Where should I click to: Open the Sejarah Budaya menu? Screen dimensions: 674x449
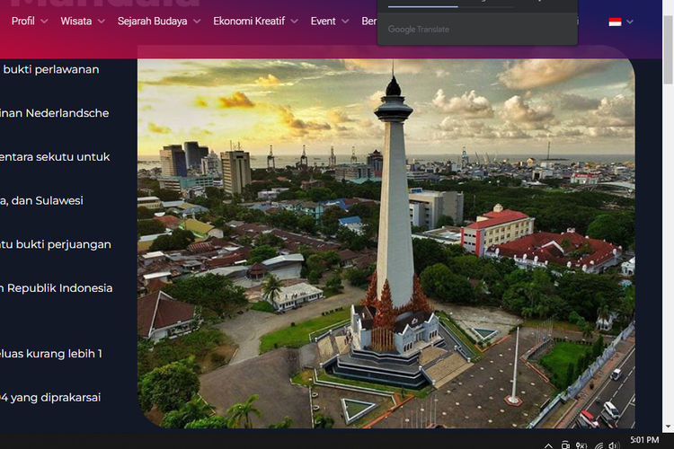pos(152,21)
